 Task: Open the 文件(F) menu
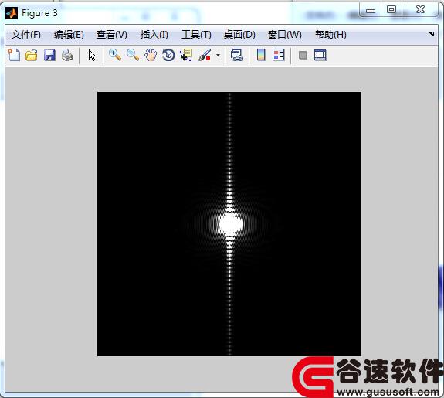point(26,35)
